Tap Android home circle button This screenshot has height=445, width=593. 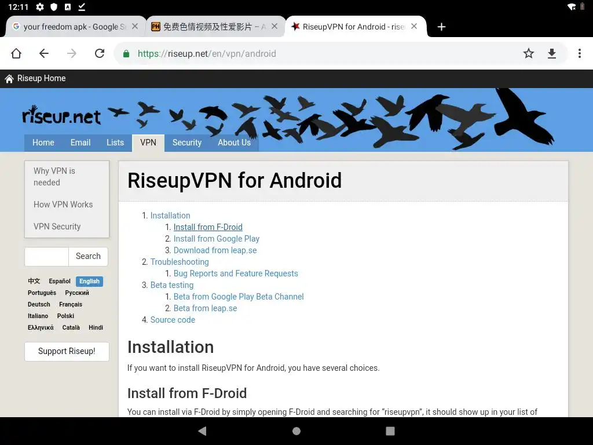296,431
